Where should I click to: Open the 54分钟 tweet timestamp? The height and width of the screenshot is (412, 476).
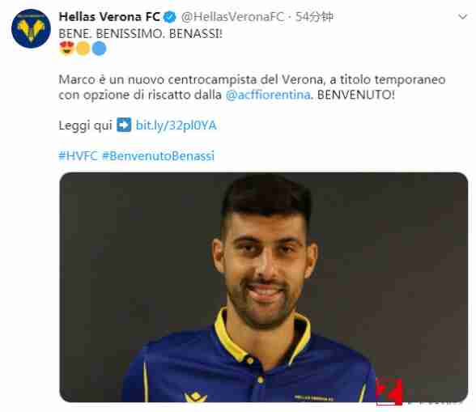point(314,17)
